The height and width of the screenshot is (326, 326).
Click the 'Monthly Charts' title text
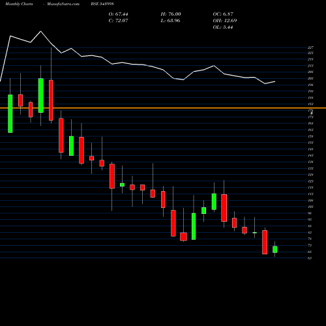pos(19,4)
